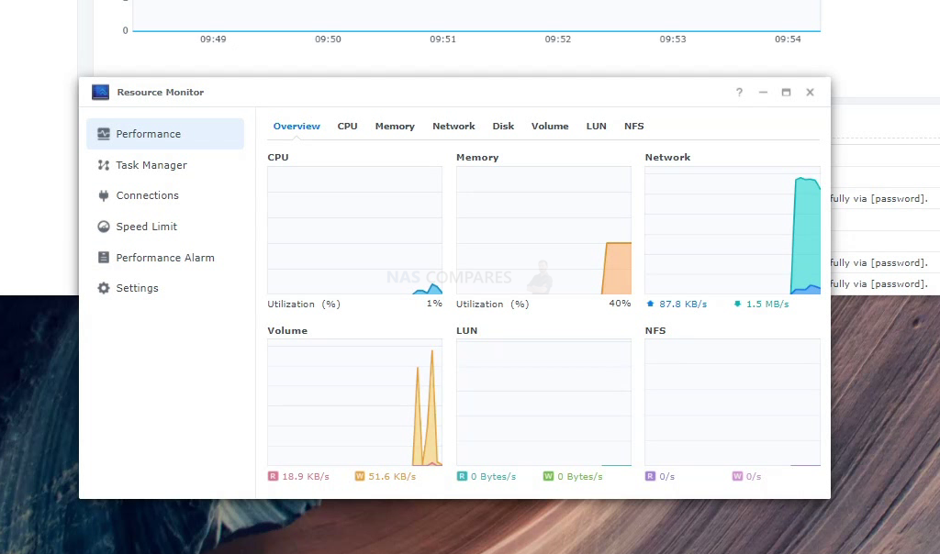Select Performance in the sidebar

pyautogui.click(x=165, y=134)
